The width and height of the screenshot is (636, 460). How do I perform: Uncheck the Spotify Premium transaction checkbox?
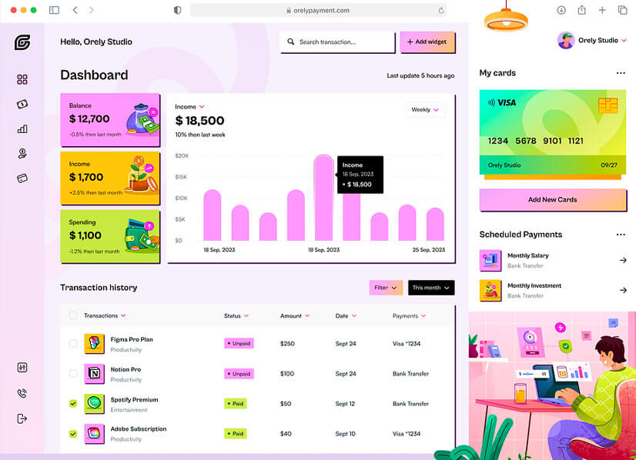coord(72,403)
